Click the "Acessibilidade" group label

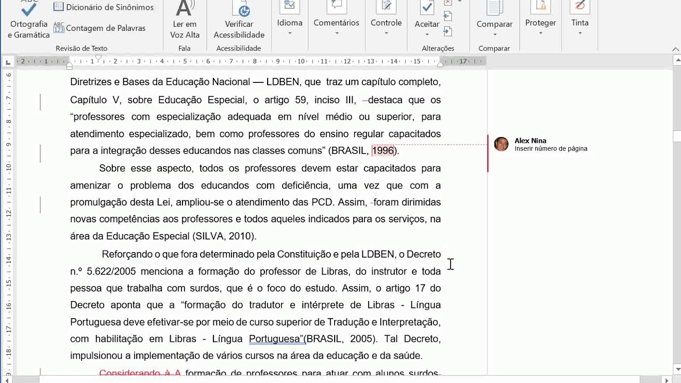click(238, 48)
